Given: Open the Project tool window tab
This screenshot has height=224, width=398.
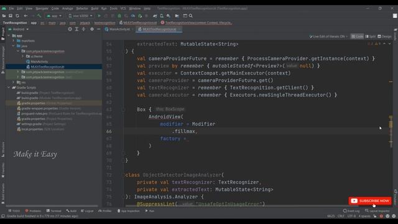Looking at the screenshot, I should (x=2, y=34).
